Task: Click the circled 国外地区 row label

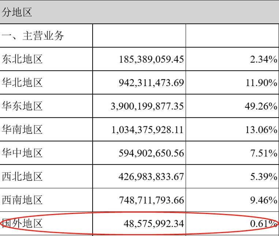Action: [22, 223]
